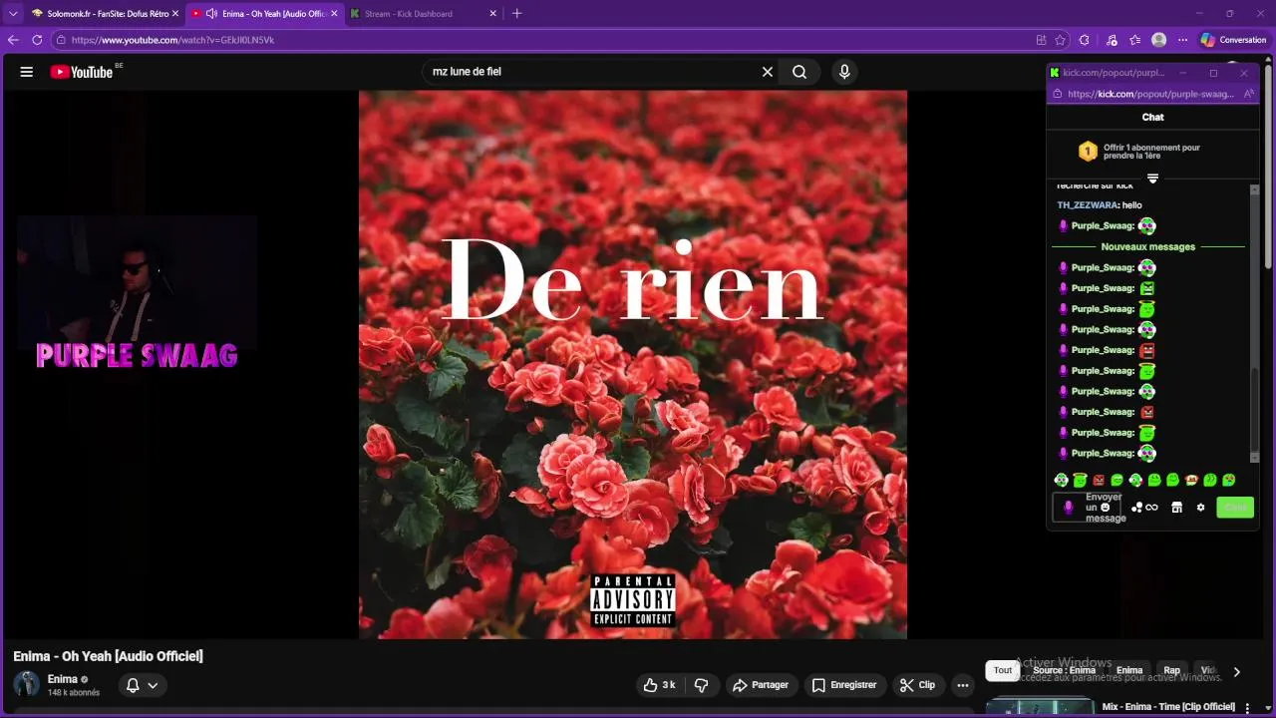The width and height of the screenshot is (1276, 718).
Task: Open the suggested video options three dots
Action: [1247, 708]
